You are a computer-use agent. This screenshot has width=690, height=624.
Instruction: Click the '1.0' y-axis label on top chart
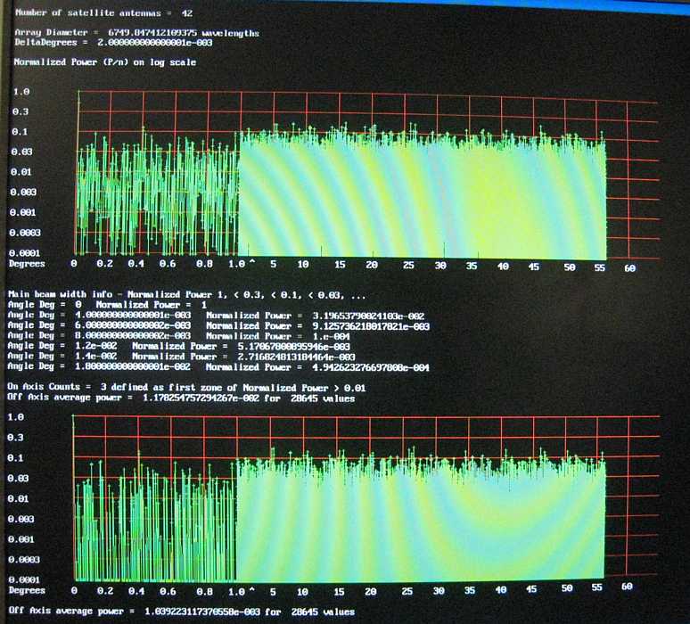[x=21, y=92]
